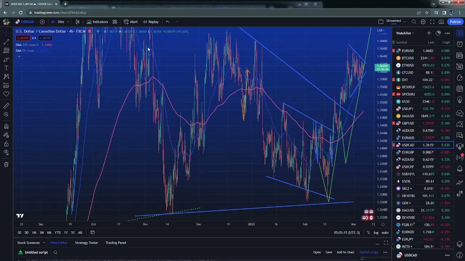The height and width of the screenshot is (261, 465).
Task: Select the trend line drawing tool
Action: [x=6, y=42]
